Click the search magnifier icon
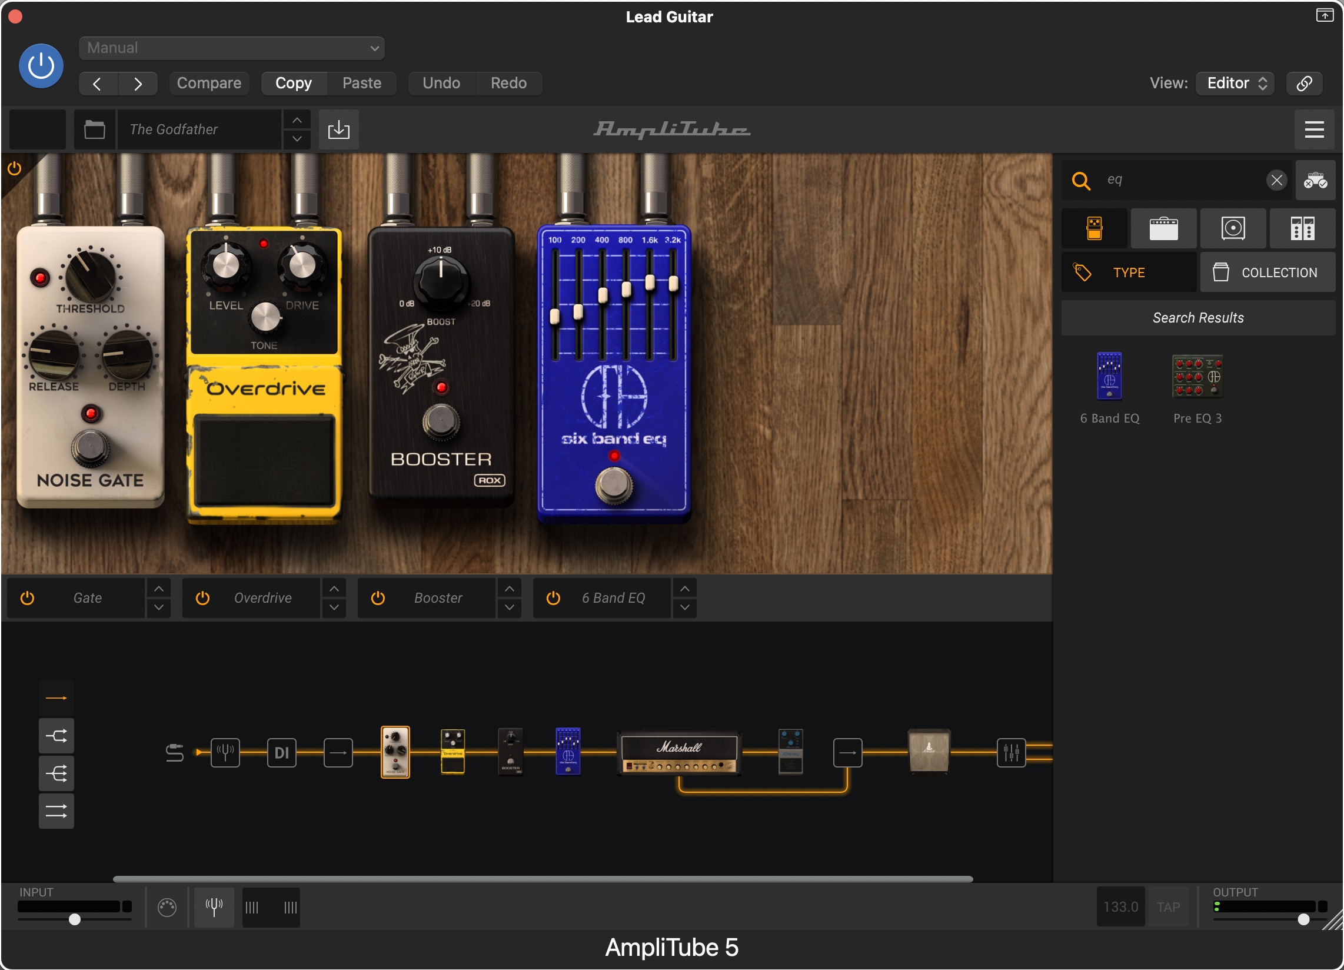Screen dimensions: 1344x970 point(1082,180)
